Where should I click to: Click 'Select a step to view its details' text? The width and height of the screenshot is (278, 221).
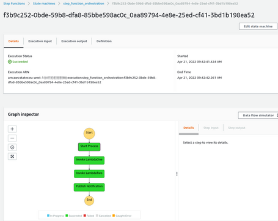[x=205, y=143]
